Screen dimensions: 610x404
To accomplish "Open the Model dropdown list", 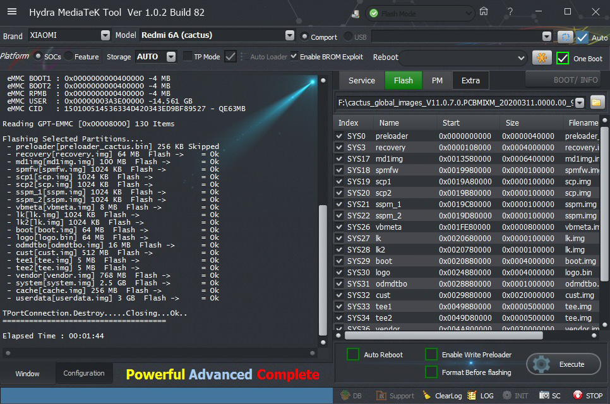I will (x=290, y=35).
